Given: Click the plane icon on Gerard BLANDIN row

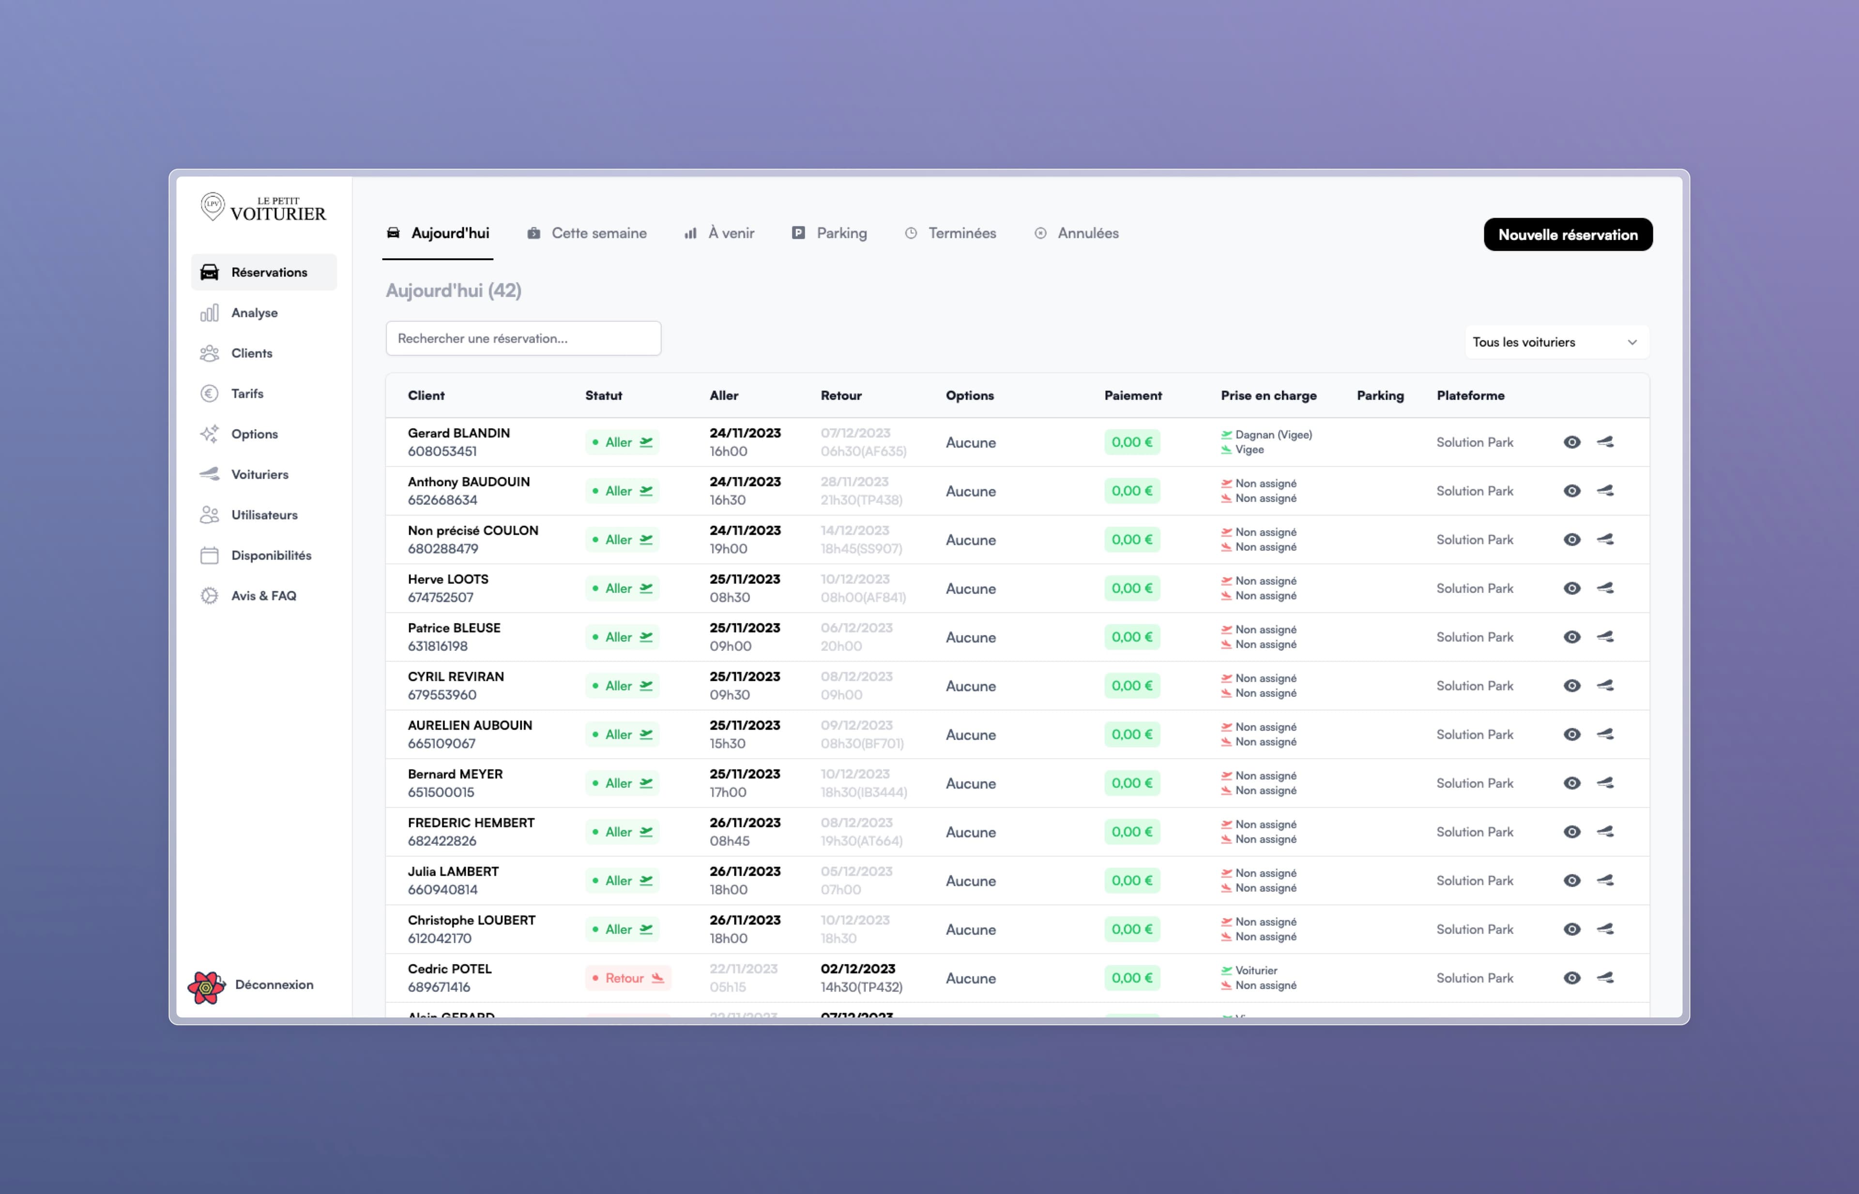Looking at the screenshot, I should [1605, 442].
